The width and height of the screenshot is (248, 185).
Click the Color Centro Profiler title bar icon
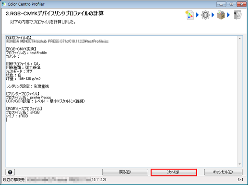pos(3,4)
